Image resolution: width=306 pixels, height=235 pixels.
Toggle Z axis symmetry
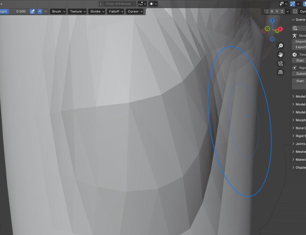pyautogui.click(x=282, y=11)
